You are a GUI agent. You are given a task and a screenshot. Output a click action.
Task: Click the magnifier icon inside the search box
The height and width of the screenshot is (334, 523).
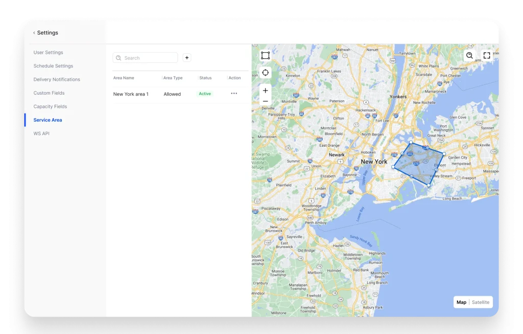pyautogui.click(x=118, y=58)
